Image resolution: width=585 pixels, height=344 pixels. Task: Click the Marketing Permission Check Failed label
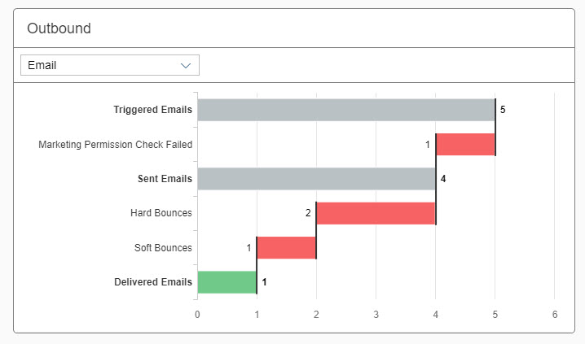point(115,145)
